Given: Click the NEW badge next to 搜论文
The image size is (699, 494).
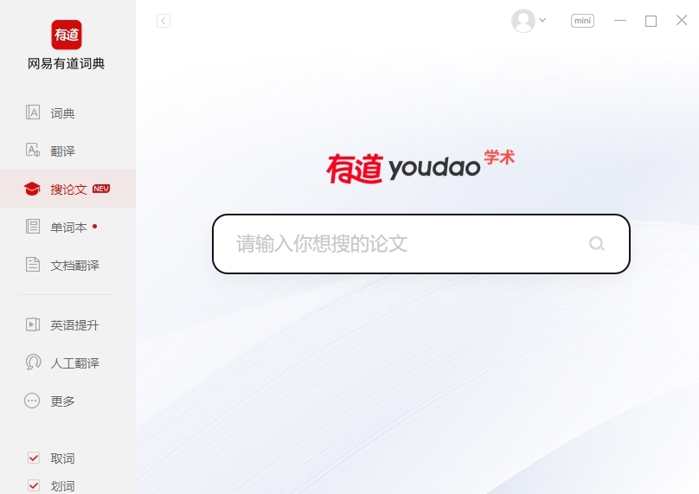Looking at the screenshot, I should [x=101, y=189].
